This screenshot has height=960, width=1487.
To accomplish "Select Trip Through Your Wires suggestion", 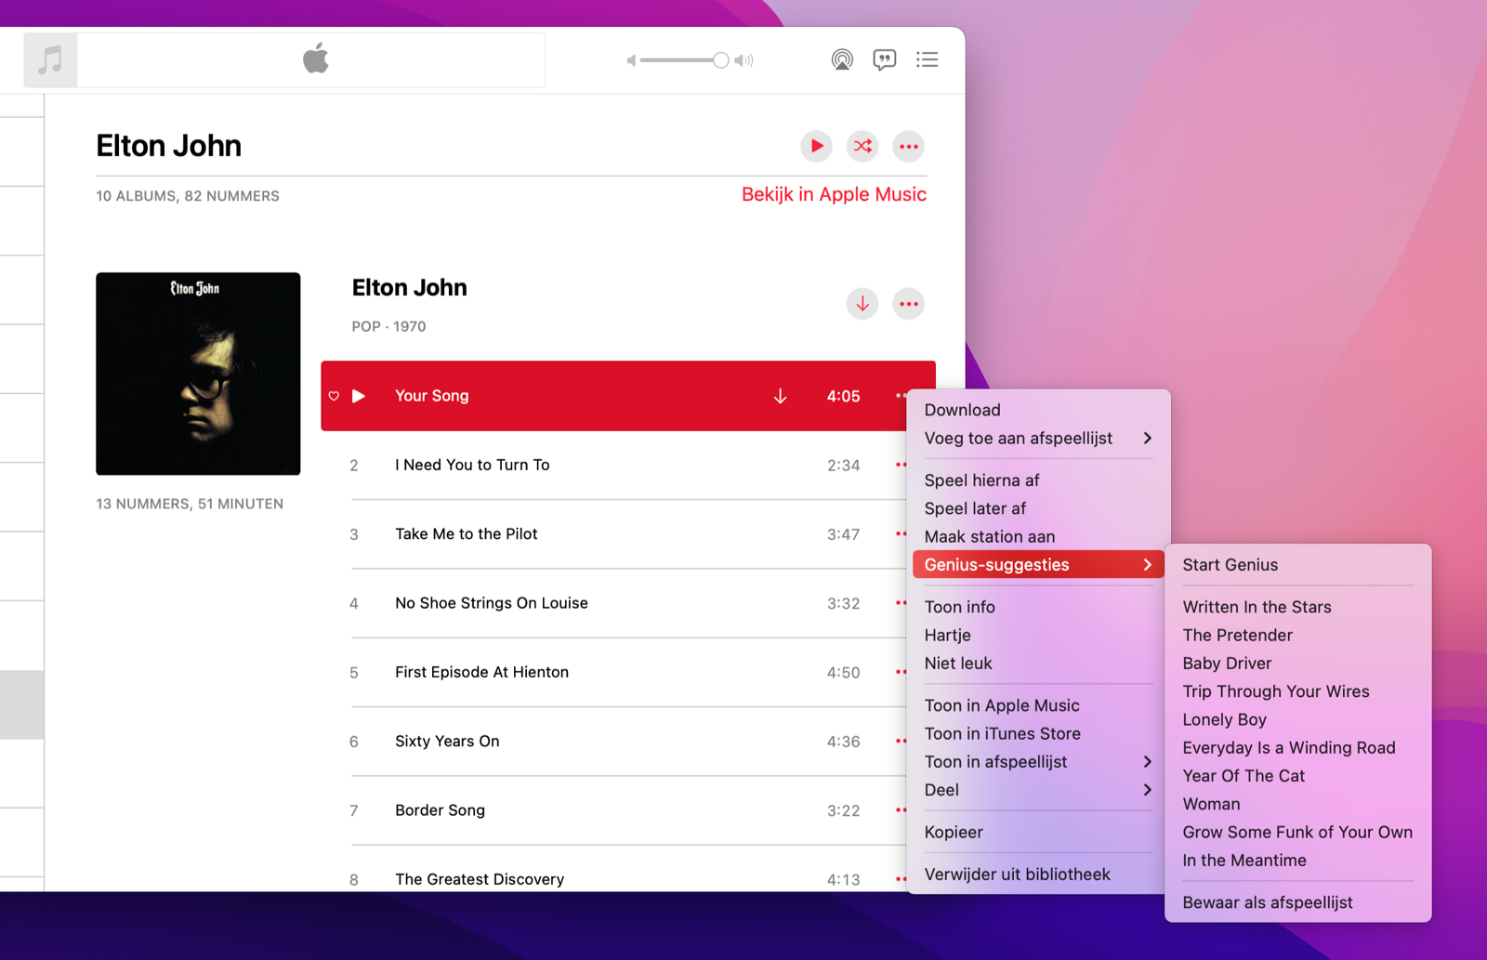I will [x=1297, y=691].
